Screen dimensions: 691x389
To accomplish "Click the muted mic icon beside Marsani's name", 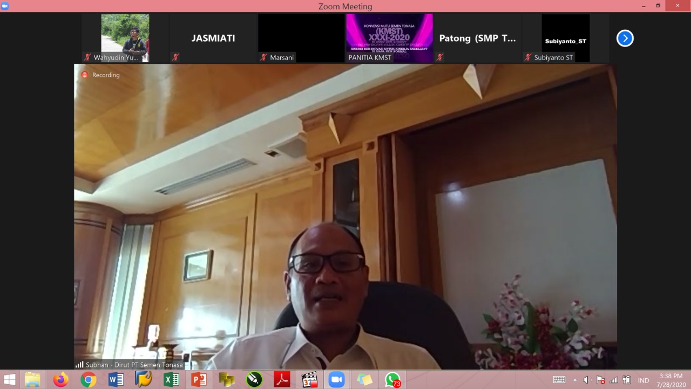I will click(263, 57).
